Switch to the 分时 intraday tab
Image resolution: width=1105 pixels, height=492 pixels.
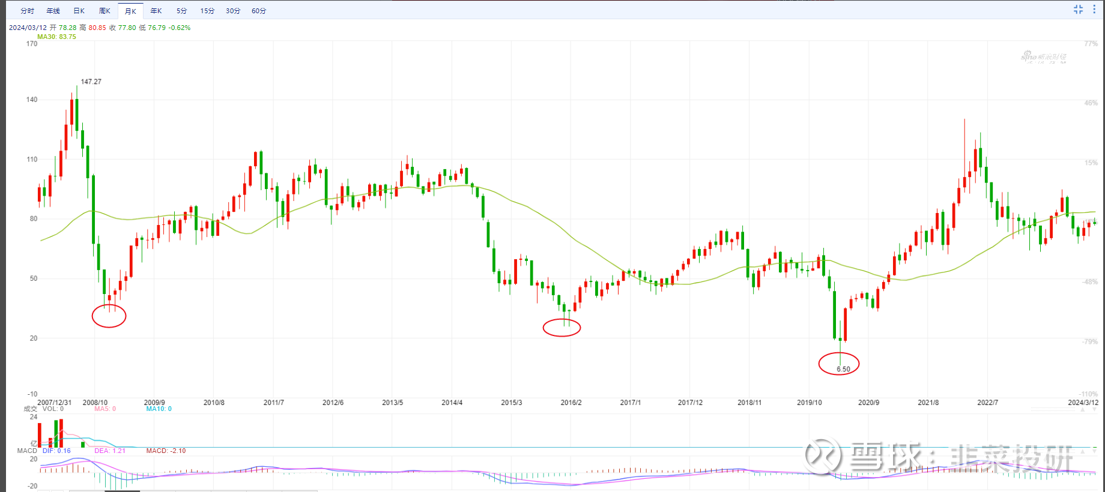pyautogui.click(x=27, y=11)
